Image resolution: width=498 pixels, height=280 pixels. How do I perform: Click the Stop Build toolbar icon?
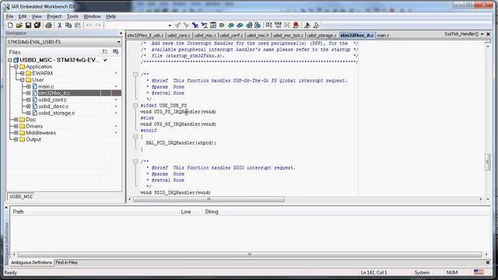pos(287,25)
